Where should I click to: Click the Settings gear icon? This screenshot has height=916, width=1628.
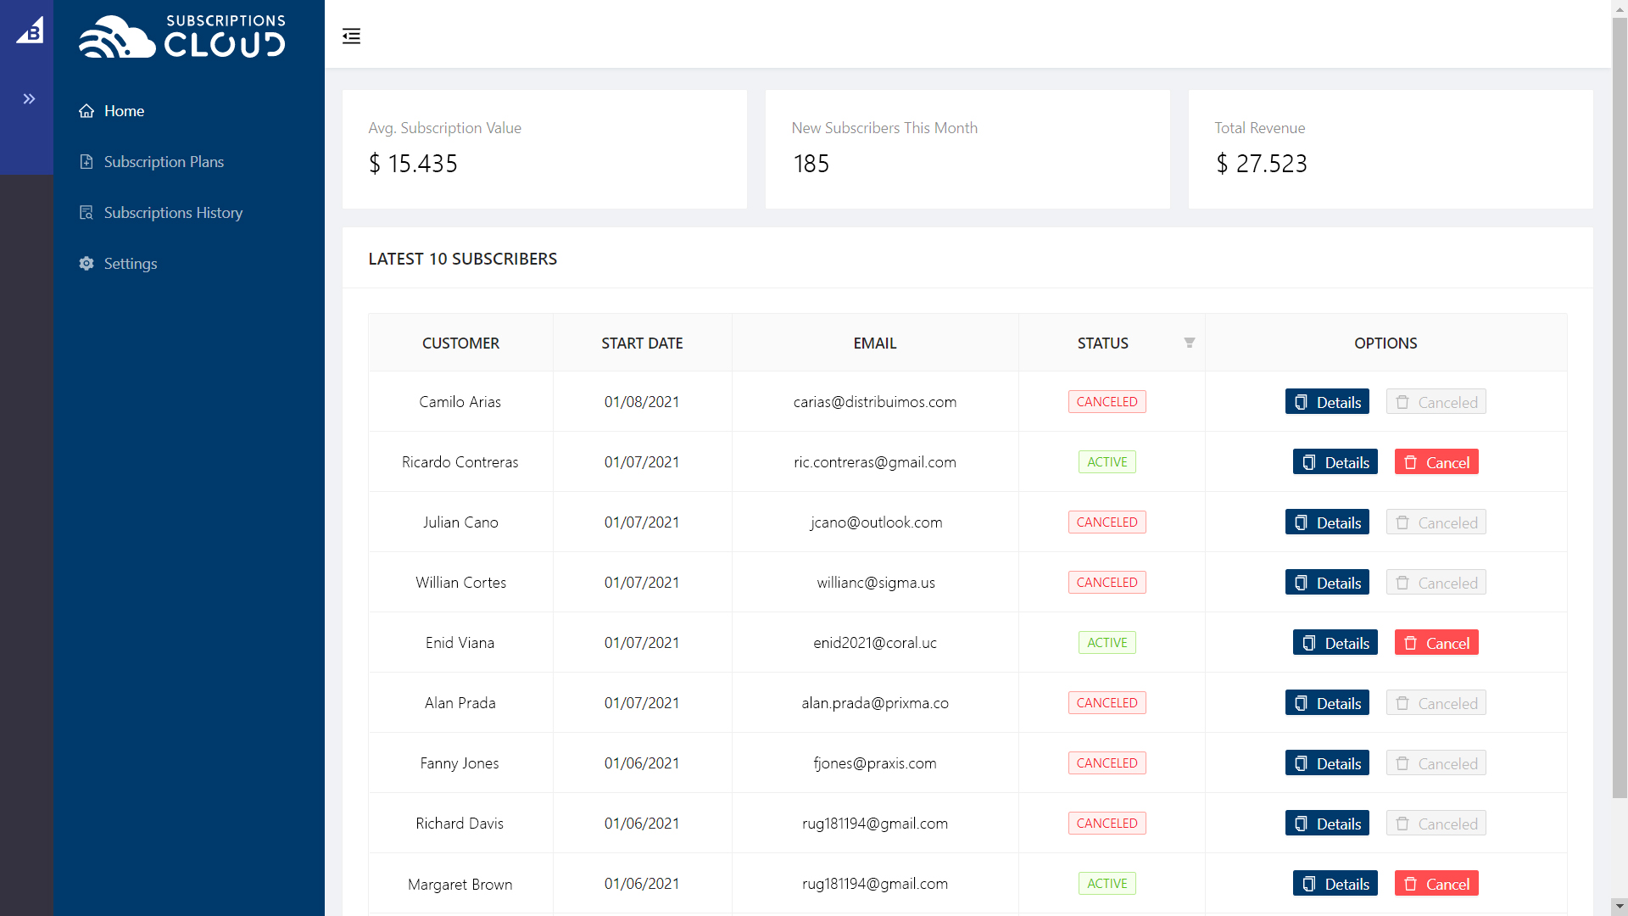(x=86, y=264)
